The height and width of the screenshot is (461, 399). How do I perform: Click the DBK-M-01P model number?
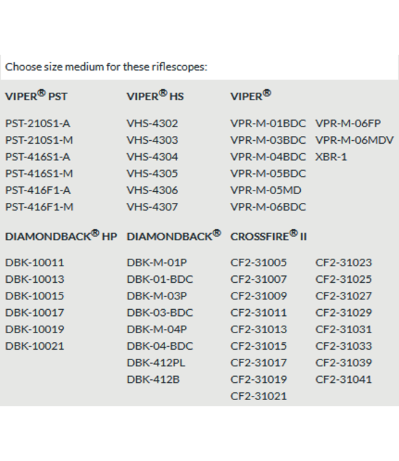pyautogui.click(x=157, y=262)
